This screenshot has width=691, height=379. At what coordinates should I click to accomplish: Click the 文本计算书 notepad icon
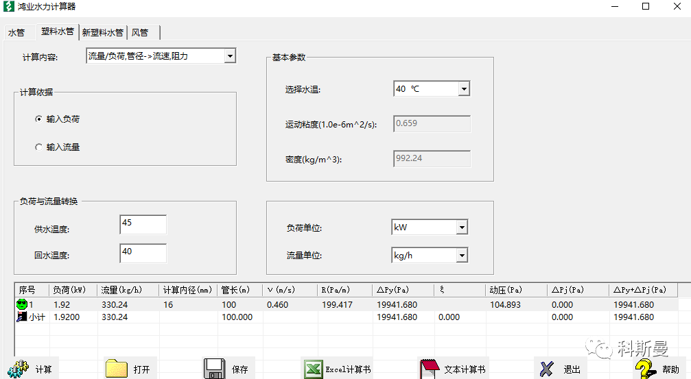(x=429, y=369)
